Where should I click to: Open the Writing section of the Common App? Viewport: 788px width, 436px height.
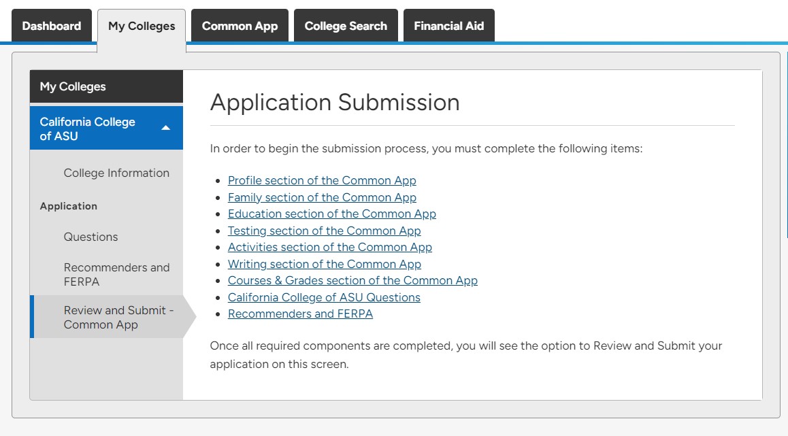coord(324,264)
